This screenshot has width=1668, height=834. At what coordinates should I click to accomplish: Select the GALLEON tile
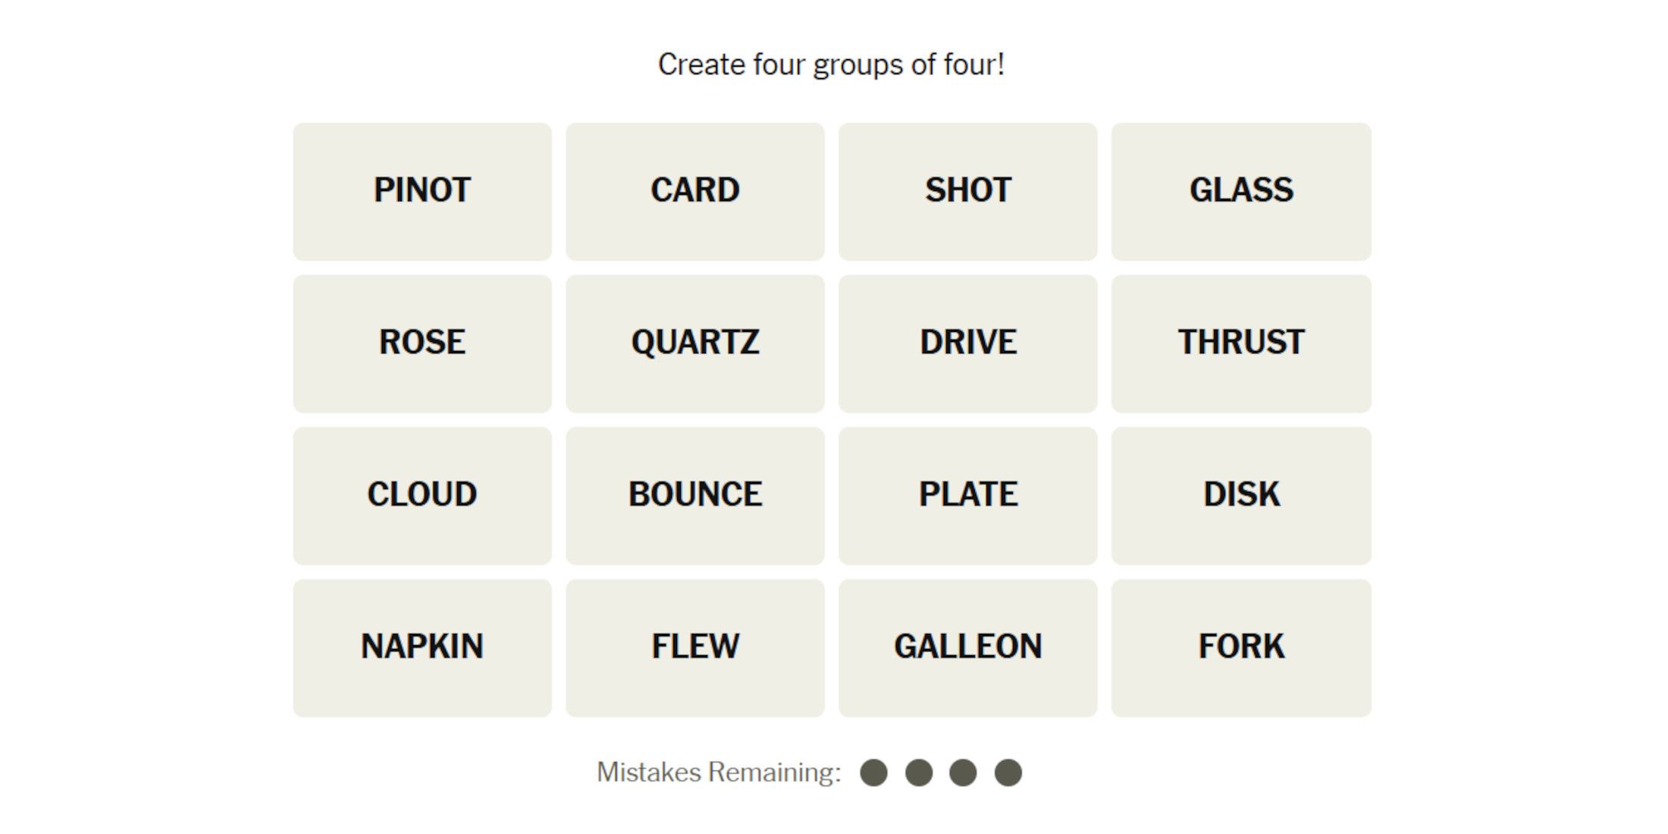(967, 648)
